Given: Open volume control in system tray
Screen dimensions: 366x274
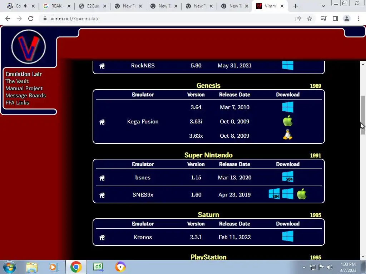Looking at the screenshot, I should click(x=330, y=268).
